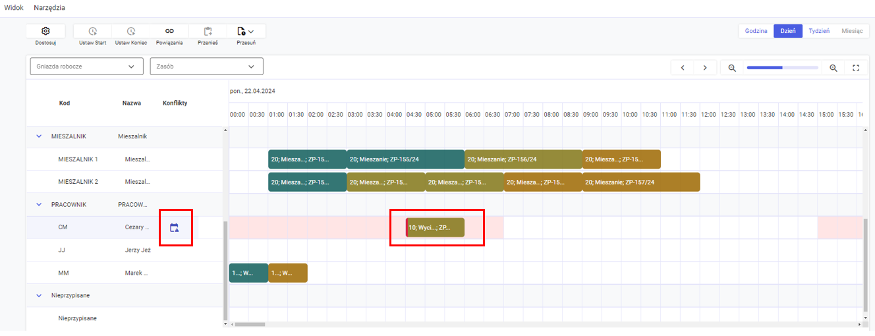This screenshot has width=875, height=336.
Task: Zoom in with the plus magnifier
Action: coord(833,68)
